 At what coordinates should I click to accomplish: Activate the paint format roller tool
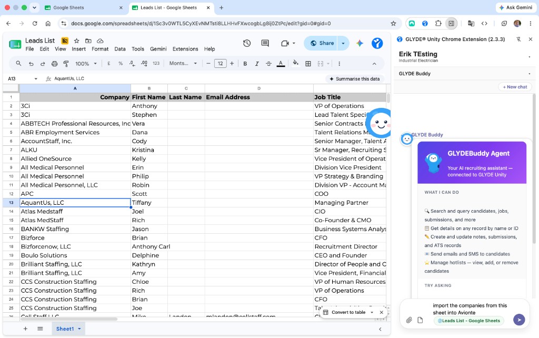point(66,64)
